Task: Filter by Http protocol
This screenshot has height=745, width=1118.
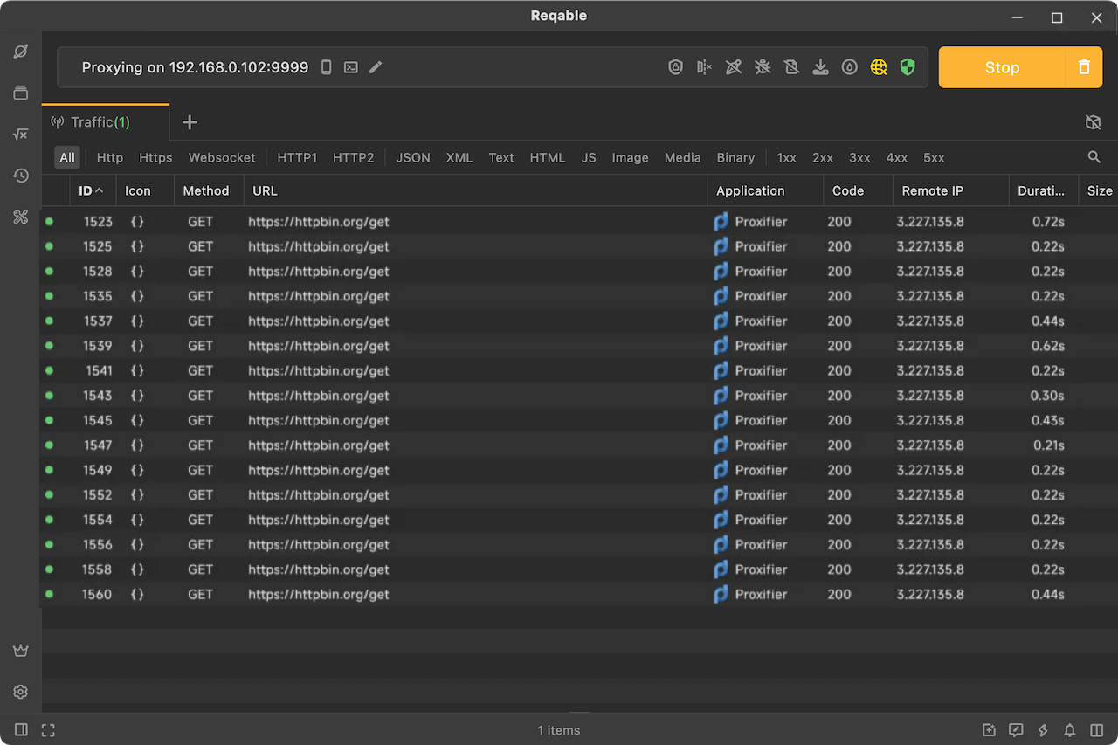Action: 110,158
